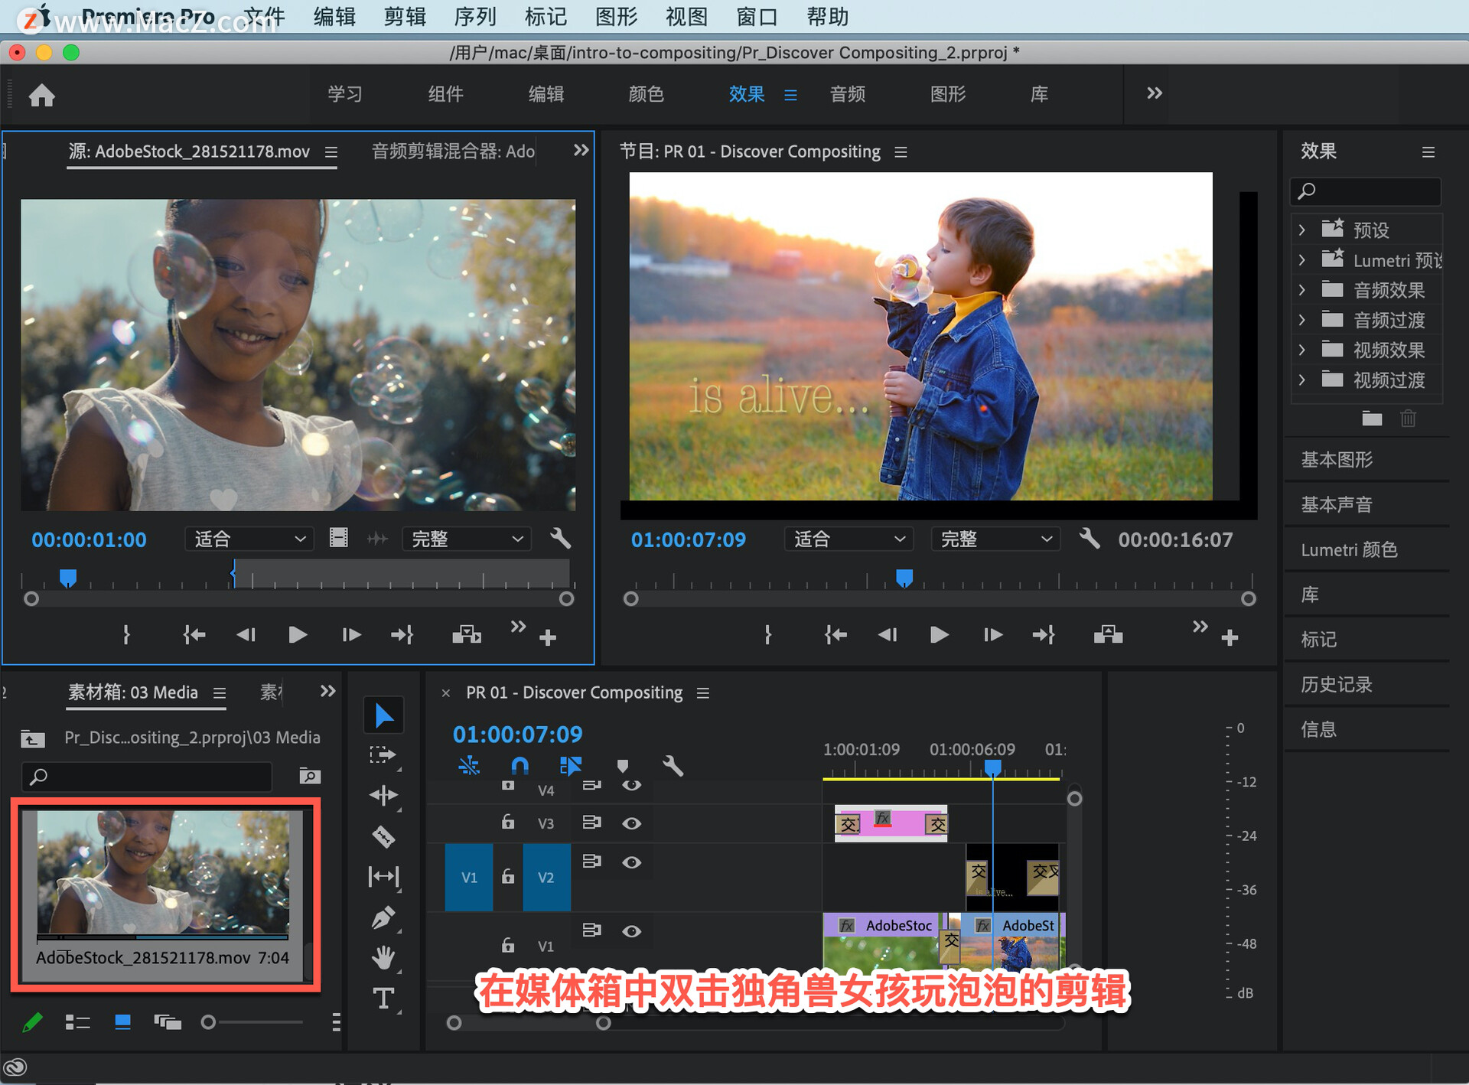Click the Home icon
This screenshot has height=1085, width=1469.
[x=42, y=95]
